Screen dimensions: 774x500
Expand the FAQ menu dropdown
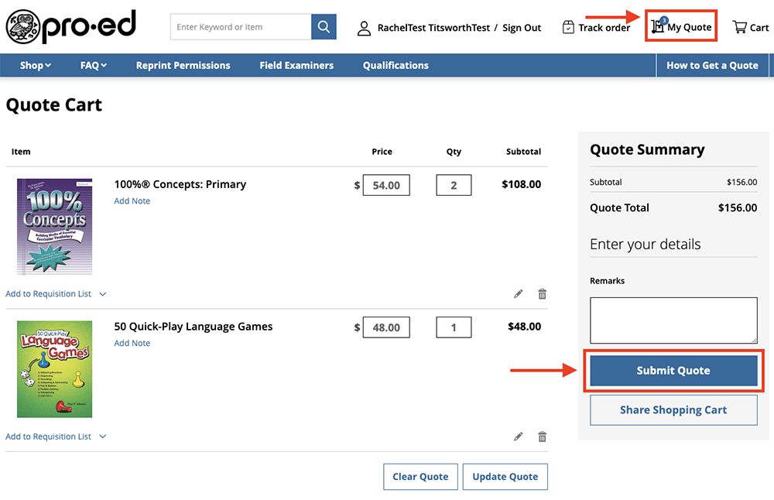pyautogui.click(x=94, y=66)
